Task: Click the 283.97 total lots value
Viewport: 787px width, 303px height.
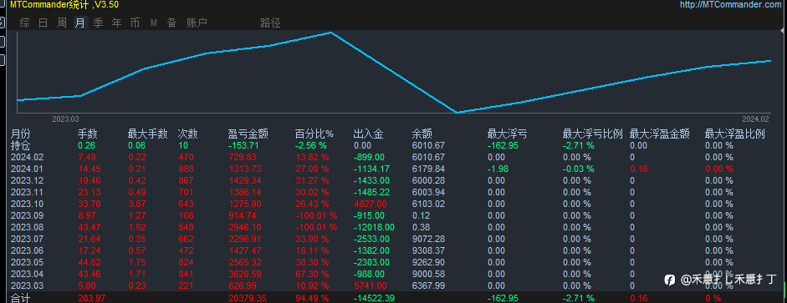Action: [x=92, y=299]
